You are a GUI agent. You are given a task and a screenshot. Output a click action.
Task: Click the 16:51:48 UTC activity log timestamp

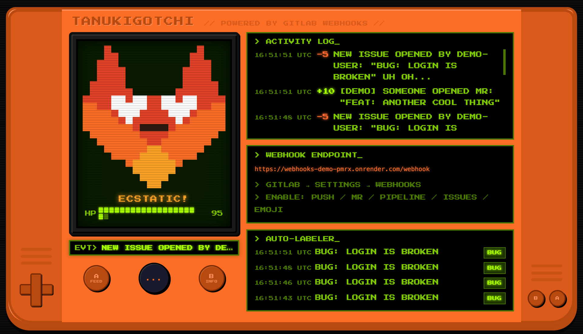(x=283, y=117)
